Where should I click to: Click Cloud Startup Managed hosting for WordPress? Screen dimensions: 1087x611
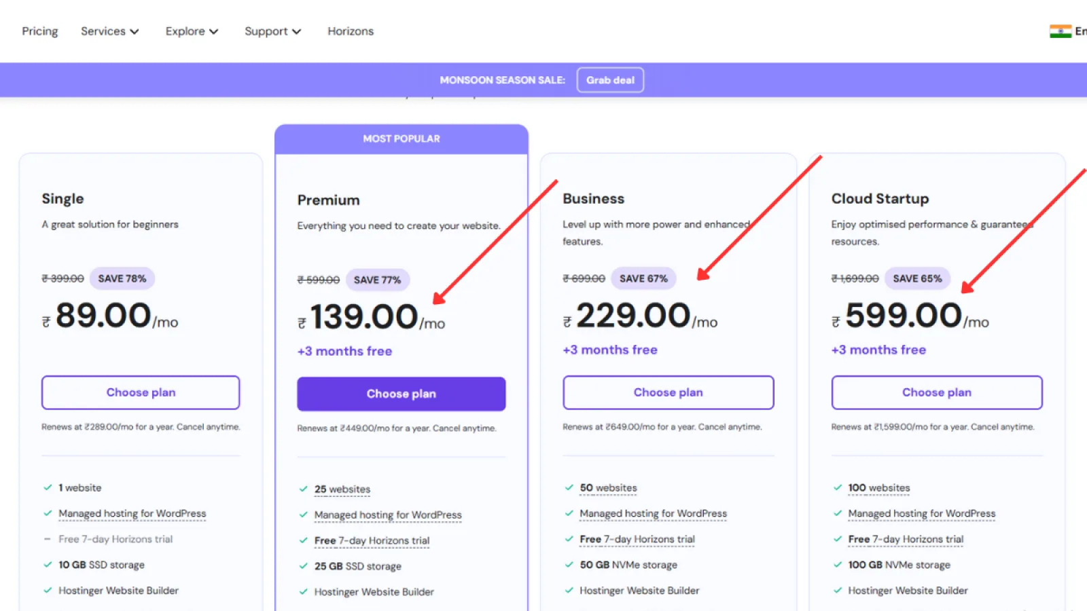point(922,514)
